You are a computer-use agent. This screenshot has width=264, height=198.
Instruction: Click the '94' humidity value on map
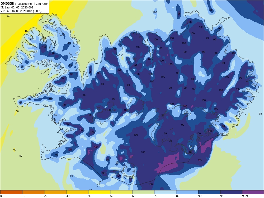click(x=22, y=67)
